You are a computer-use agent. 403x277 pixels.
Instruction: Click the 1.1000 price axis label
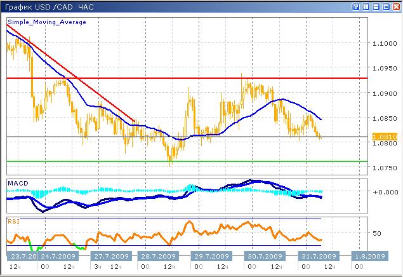[x=383, y=43]
